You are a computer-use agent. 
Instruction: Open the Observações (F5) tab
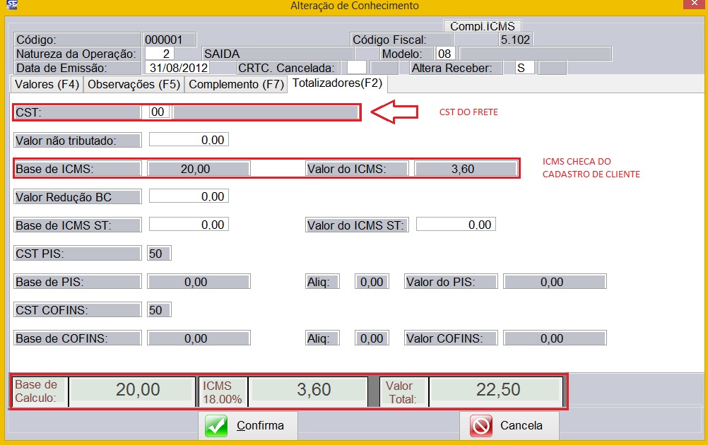tap(134, 84)
